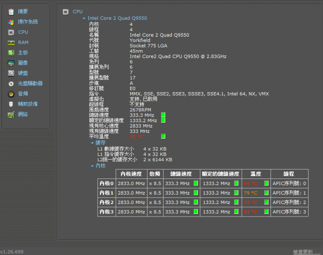The width and height of the screenshot is (323, 255).
Task: Select the 內核3 row label
Action: pos(106,212)
